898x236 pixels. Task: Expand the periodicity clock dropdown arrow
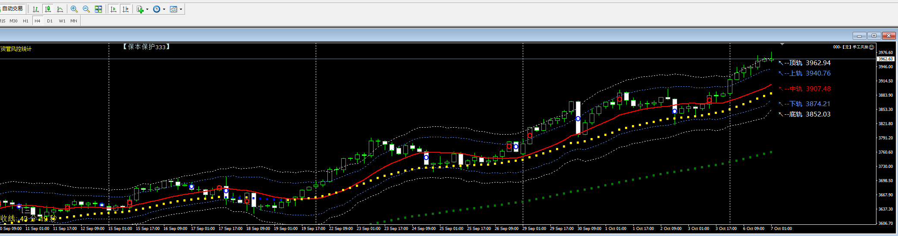pos(164,9)
